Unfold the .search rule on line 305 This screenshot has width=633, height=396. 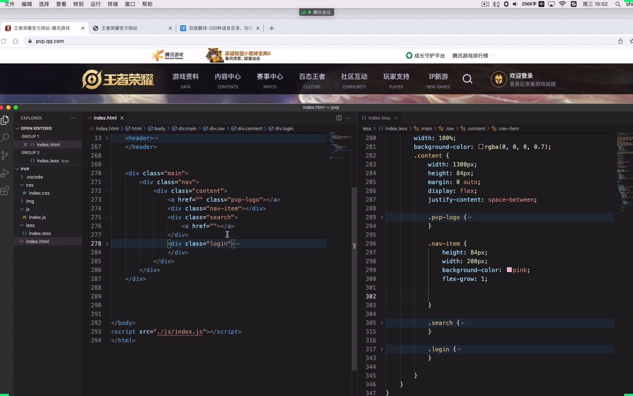point(382,323)
